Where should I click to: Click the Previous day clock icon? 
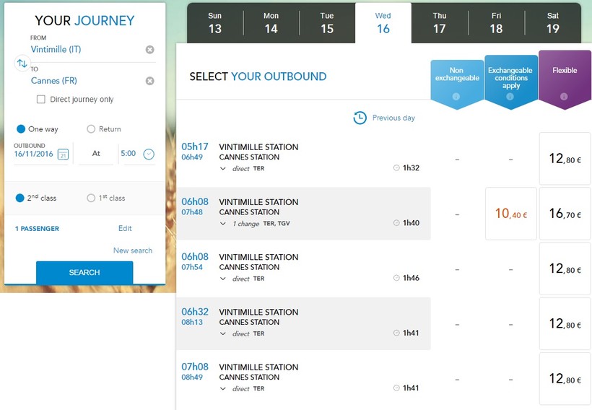360,118
